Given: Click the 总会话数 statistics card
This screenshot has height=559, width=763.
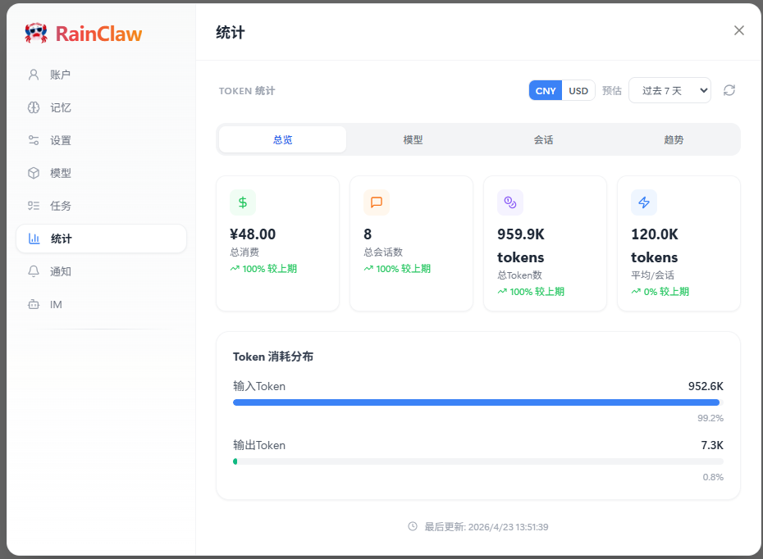Looking at the screenshot, I should (x=411, y=243).
